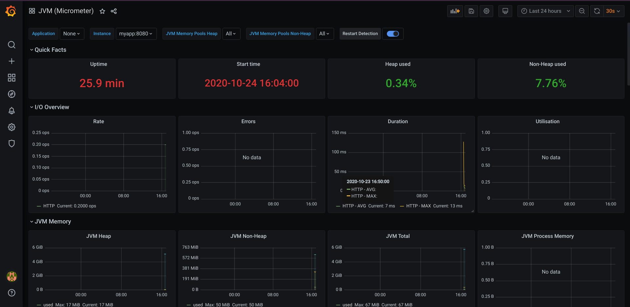Cycle view mode with monitor icon

point(505,11)
